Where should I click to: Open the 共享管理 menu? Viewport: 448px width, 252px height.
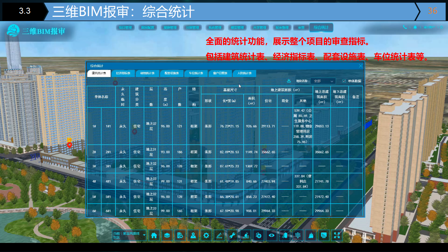pos(259,28)
